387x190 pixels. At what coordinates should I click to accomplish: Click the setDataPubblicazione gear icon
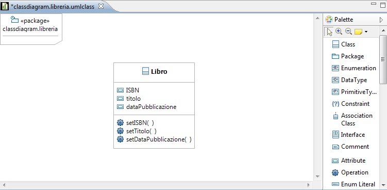click(120, 139)
